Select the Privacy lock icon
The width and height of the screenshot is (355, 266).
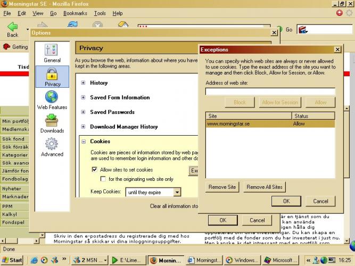pyautogui.click(x=52, y=77)
